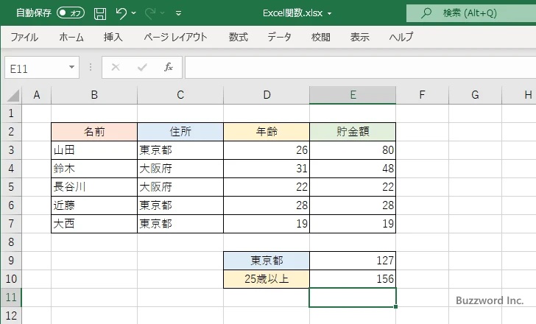536x324 pixels.
Task: Select row 2 header
Action: click(x=11, y=132)
